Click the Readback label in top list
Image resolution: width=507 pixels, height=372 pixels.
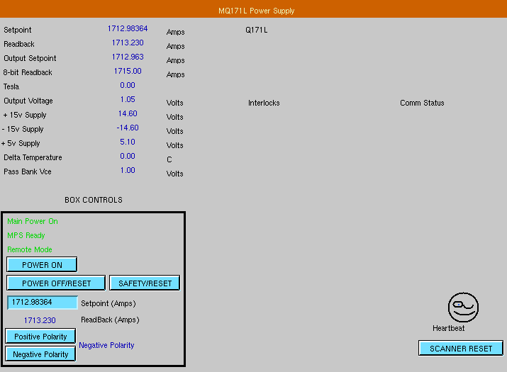(x=18, y=44)
